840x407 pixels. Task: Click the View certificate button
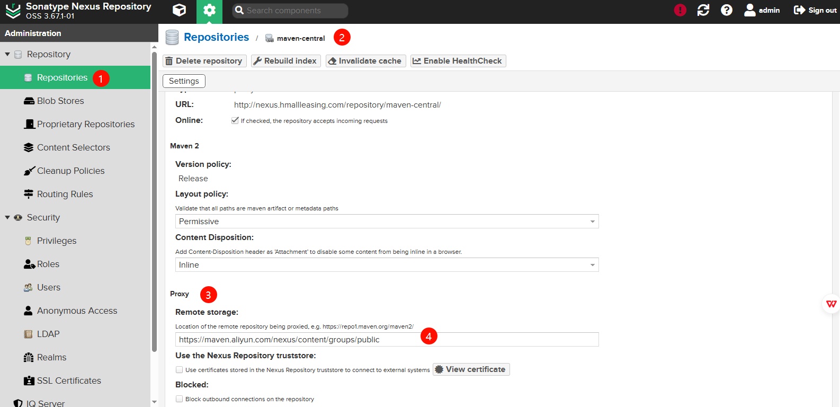click(471, 369)
